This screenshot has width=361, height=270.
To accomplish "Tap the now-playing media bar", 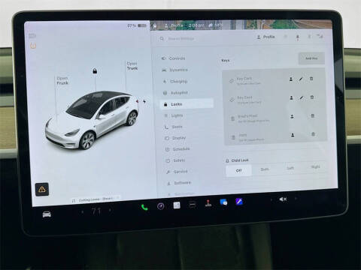I will click(x=95, y=199).
